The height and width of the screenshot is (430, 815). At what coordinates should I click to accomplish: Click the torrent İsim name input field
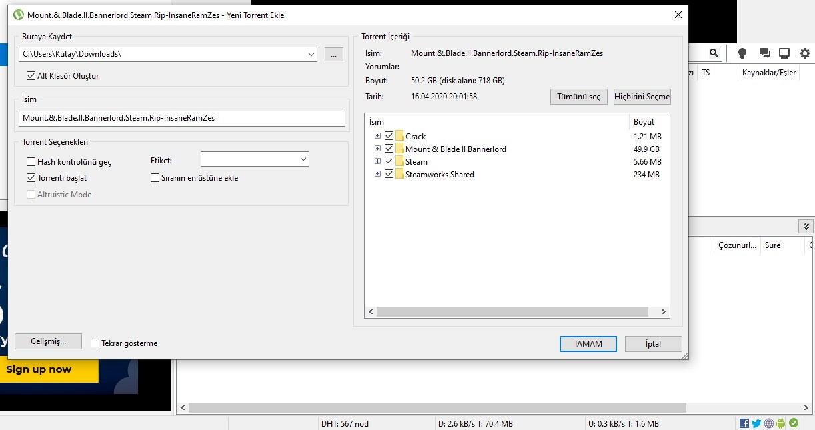[x=182, y=119]
